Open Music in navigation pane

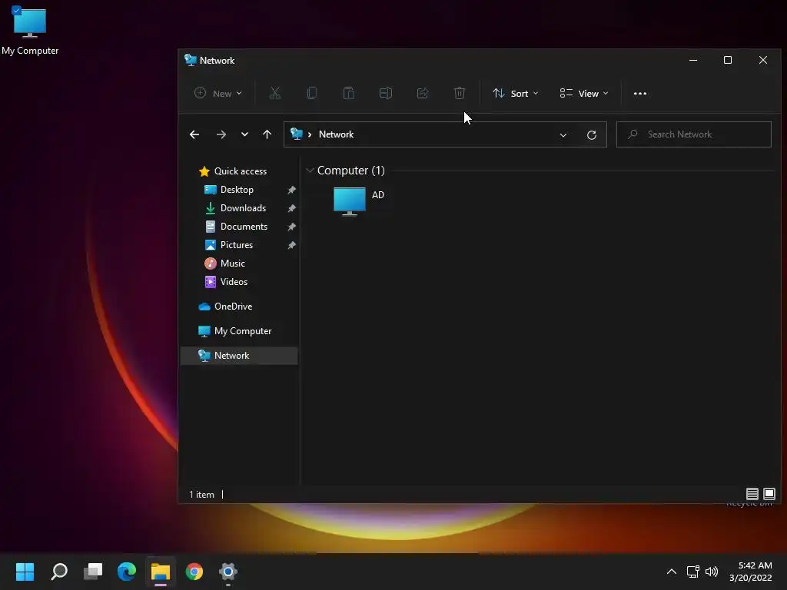[232, 264]
